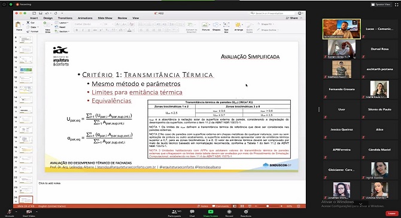Image resolution: width=401 pixels, height=218 pixels.
Task: Adjust the PowerPoint zoom slider
Action: [268, 206]
